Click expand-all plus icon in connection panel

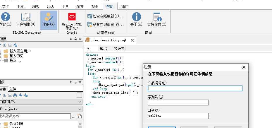tap(5, 45)
